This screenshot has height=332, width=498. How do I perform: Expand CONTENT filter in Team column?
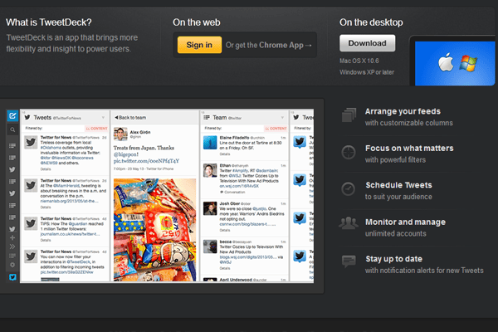276,129
